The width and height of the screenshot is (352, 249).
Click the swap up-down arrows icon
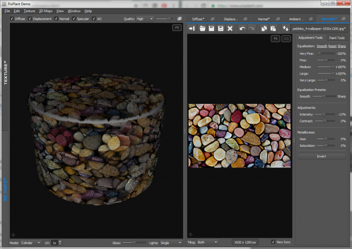pos(285,29)
